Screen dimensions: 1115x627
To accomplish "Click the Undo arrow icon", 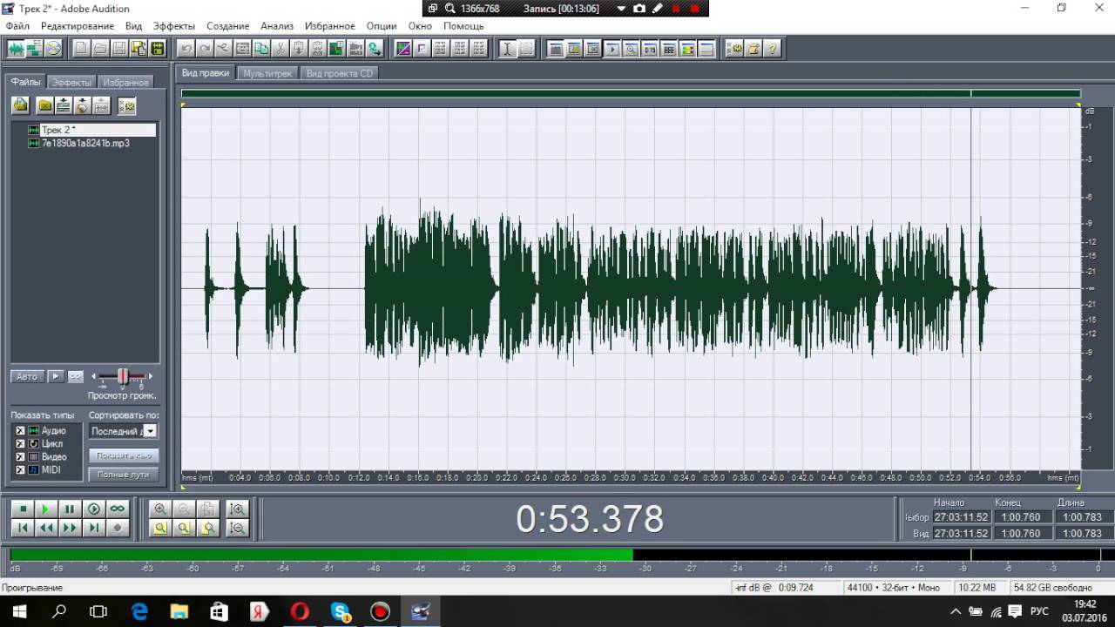I will point(186,49).
